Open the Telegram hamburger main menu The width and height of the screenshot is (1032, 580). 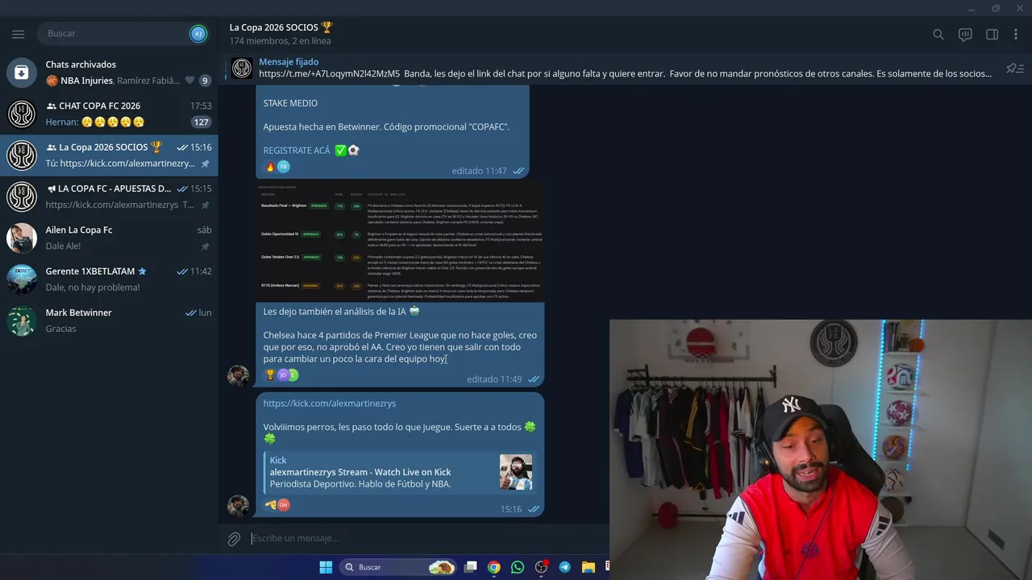pos(18,34)
